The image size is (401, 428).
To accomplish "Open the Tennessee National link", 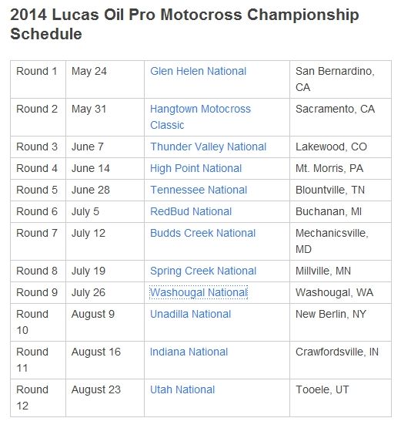I will click(x=199, y=190).
